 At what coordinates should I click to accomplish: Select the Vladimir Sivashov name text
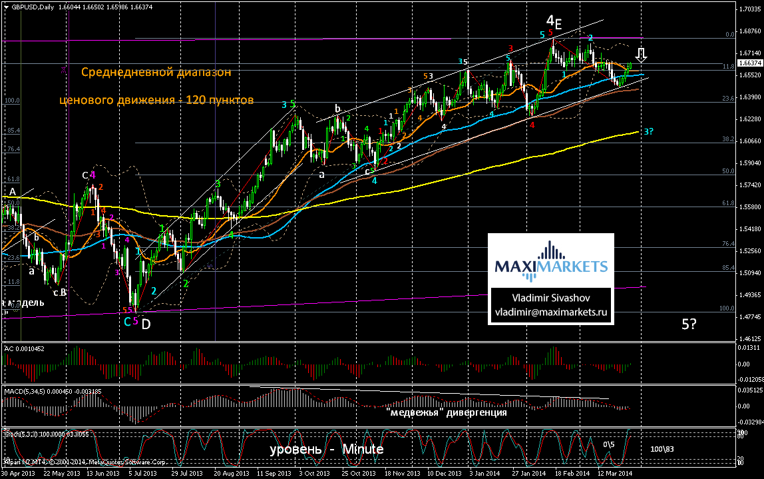pyautogui.click(x=551, y=298)
